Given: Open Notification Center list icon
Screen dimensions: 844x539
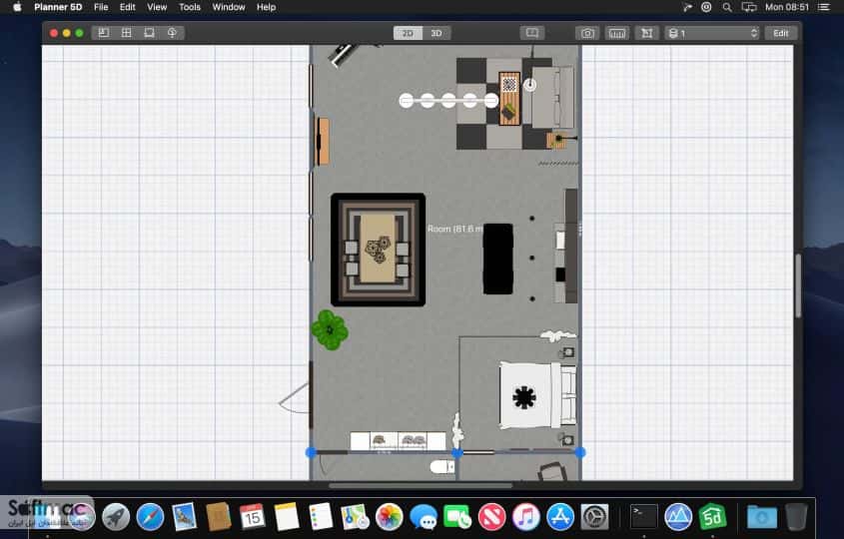Looking at the screenshot, I should [x=824, y=7].
